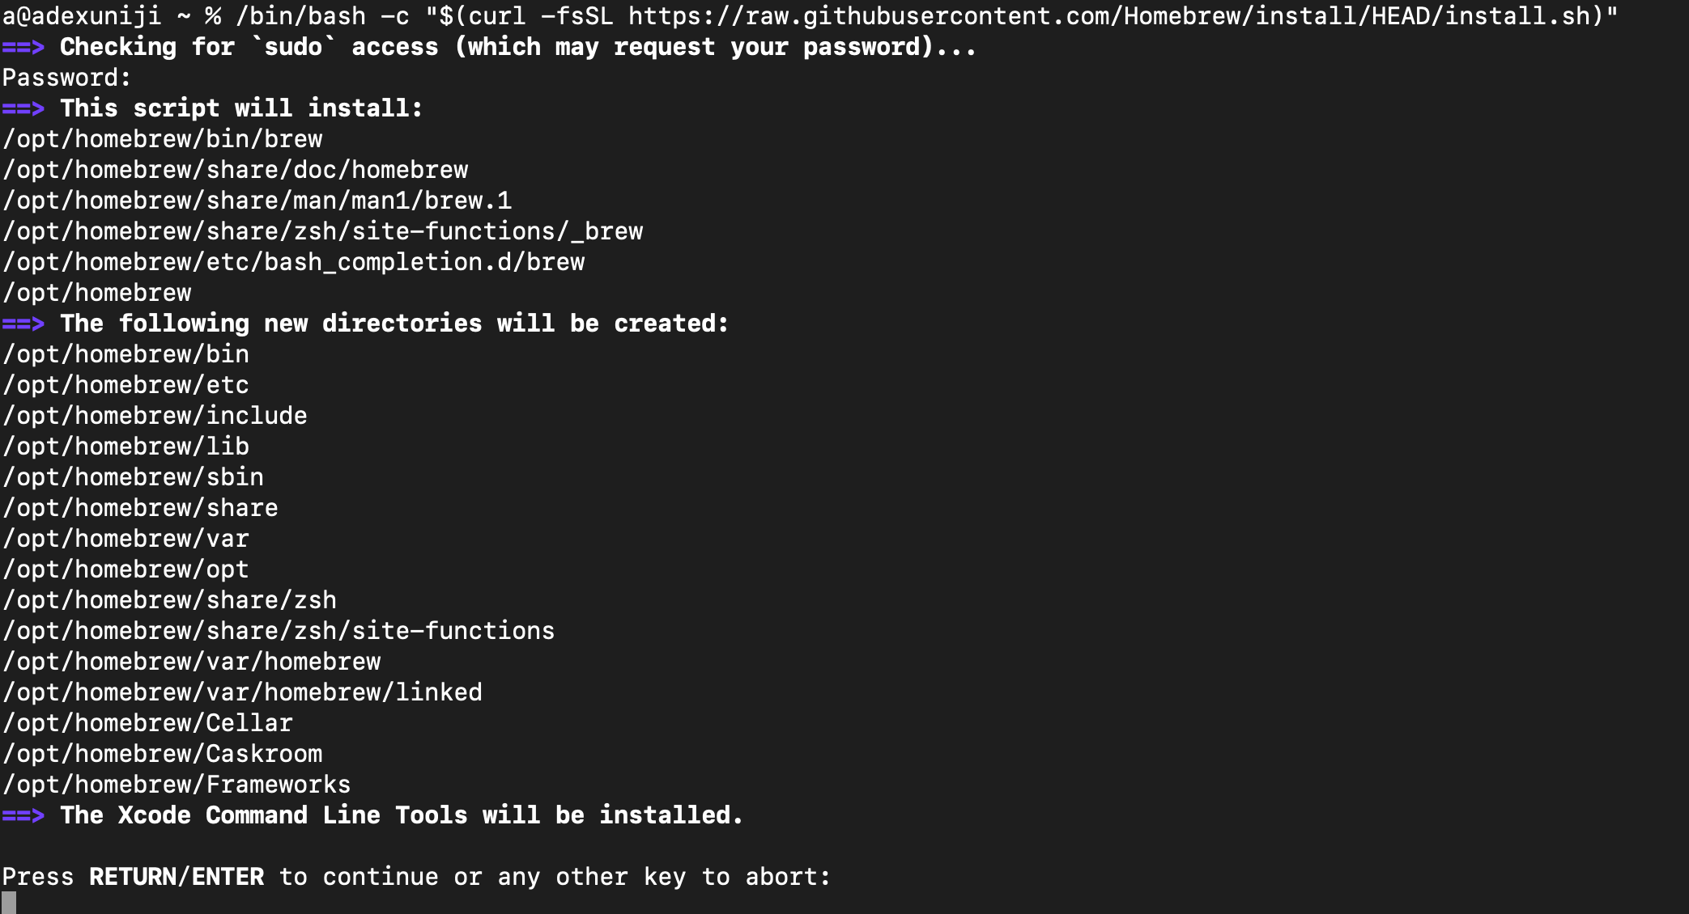Click the bold RETURN/ENTER text

pyautogui.click(x=177, y=877)
